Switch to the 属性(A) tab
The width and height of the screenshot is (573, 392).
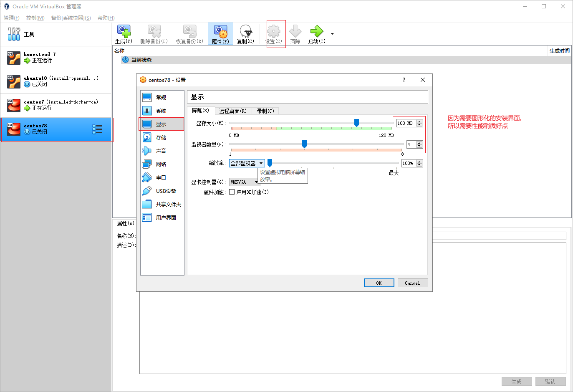[x=126, y=223]
